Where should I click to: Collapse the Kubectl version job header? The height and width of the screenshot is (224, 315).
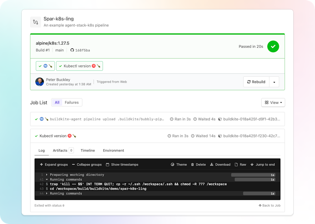click(157, 136)
